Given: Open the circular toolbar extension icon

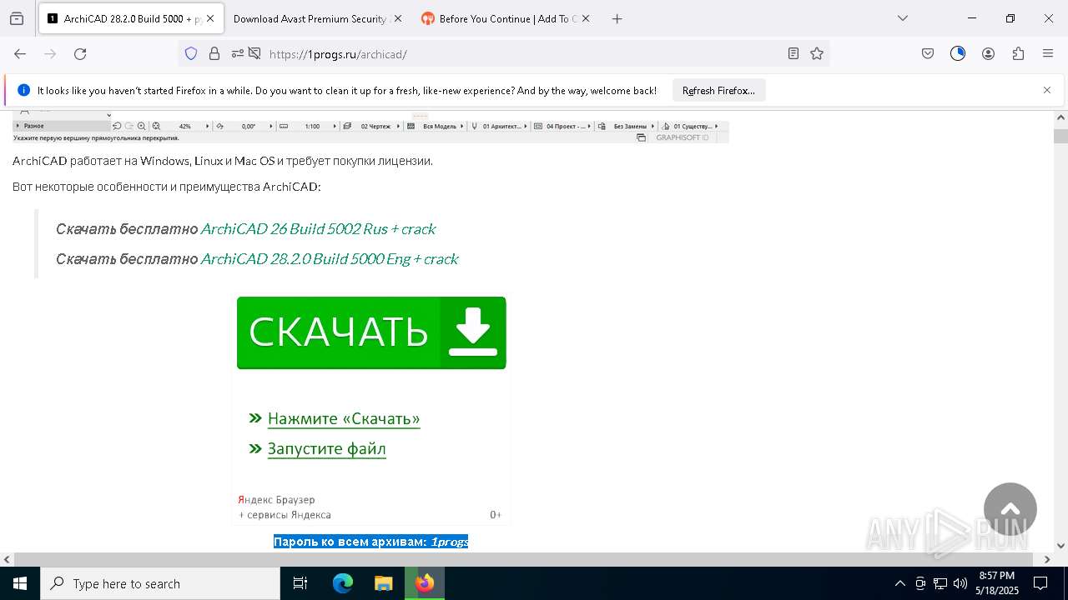Looking at the screenshot, I should coord(958,53).
